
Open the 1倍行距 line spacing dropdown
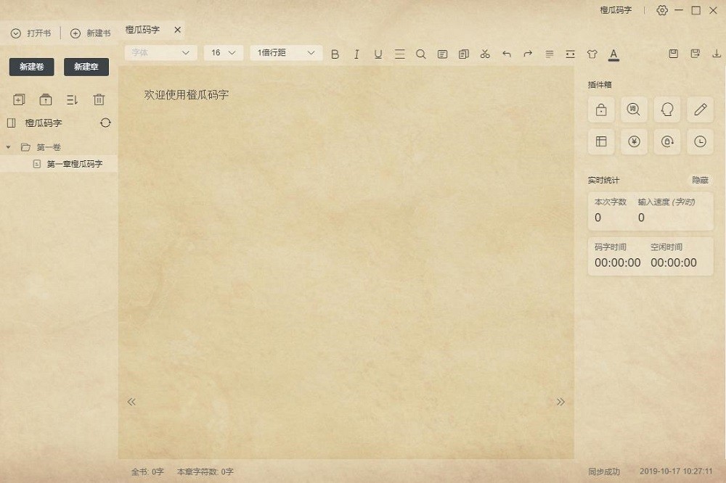click(286, 52)
